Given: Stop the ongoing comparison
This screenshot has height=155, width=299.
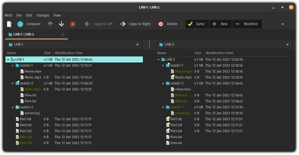Looking at the screenshot, I should [73, 24].
